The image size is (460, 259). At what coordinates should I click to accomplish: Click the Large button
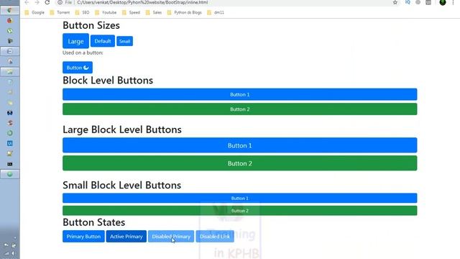75,41
